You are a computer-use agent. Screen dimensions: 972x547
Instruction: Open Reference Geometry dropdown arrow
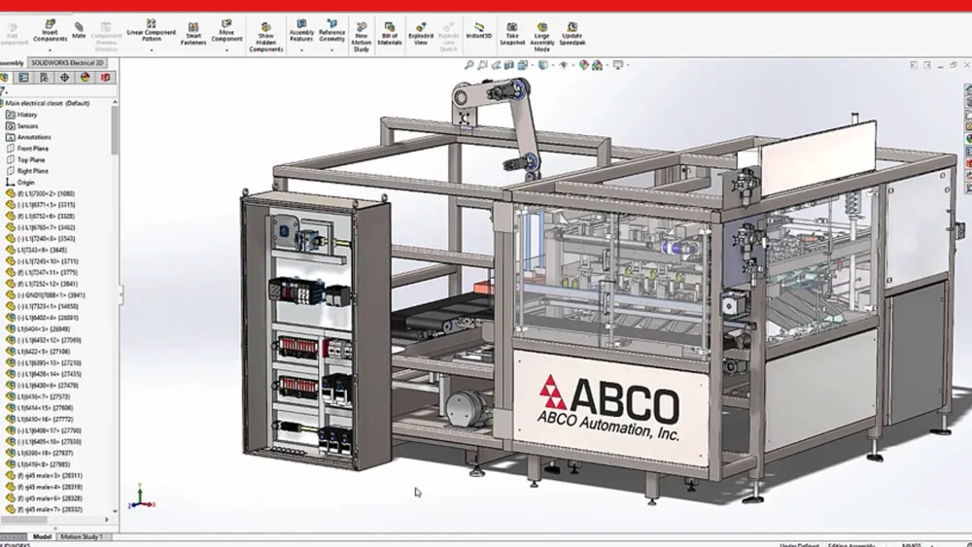pyautogui.click(x=332, y=51)
